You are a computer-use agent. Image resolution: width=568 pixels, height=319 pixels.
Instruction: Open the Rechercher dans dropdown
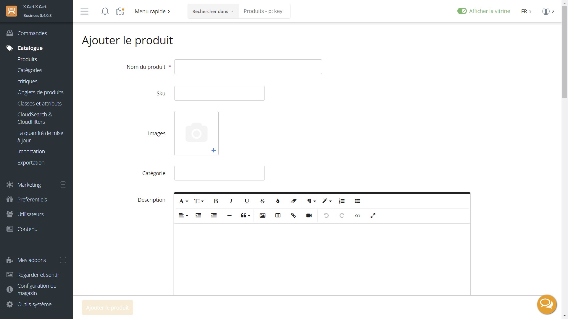(213, 11)
